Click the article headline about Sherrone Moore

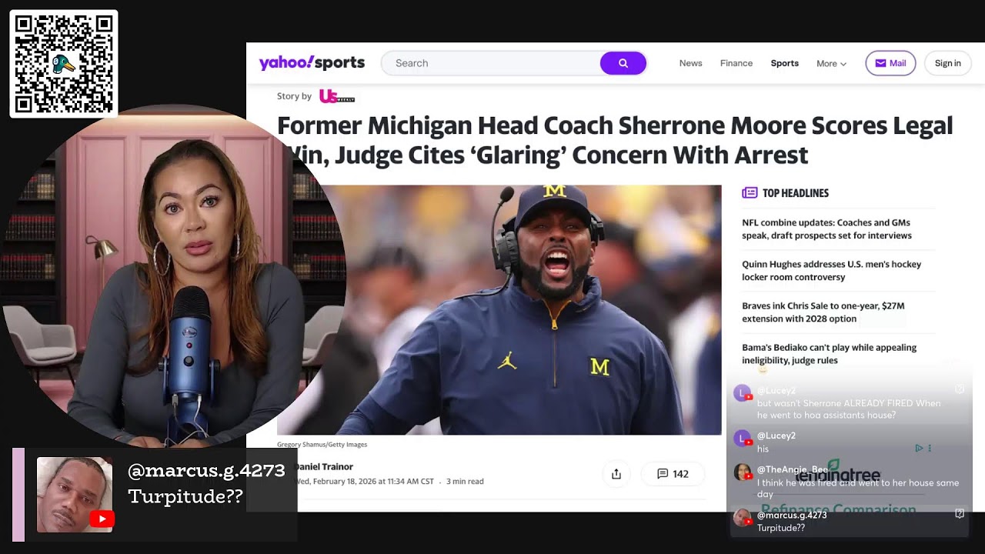[x=615, y=140]
